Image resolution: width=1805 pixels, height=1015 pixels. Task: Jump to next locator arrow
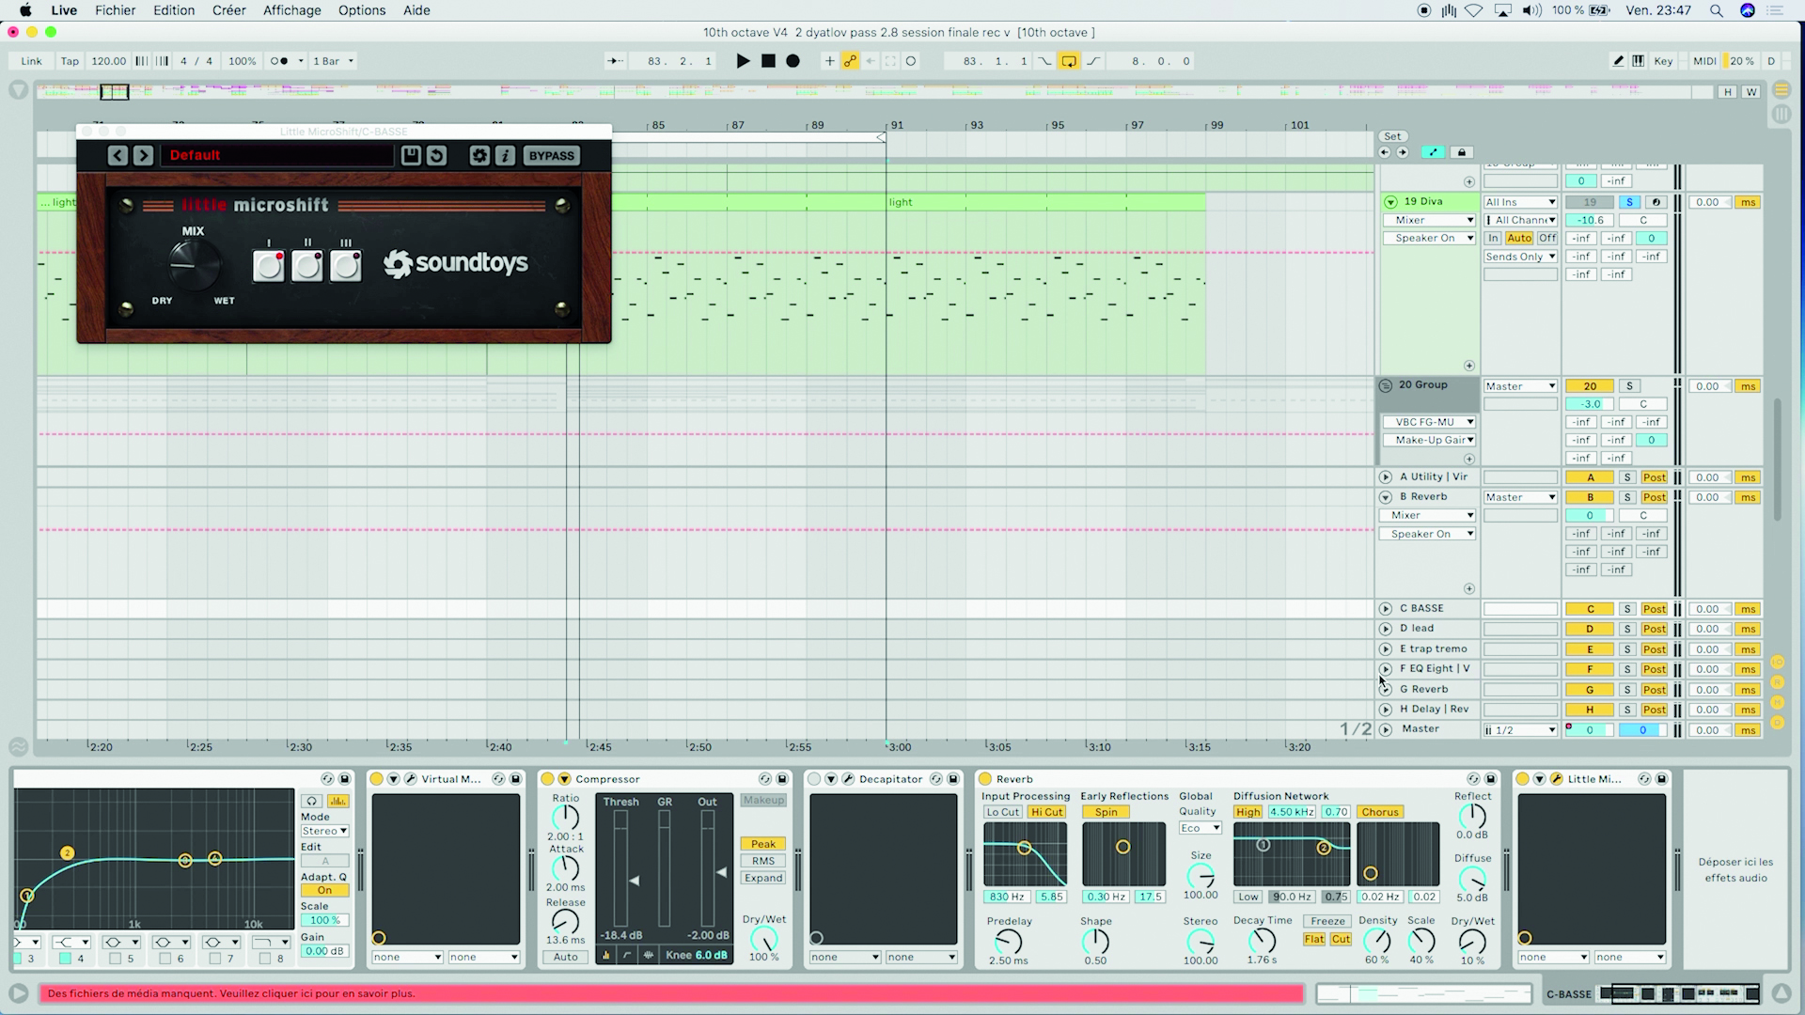click(1402, 152)
